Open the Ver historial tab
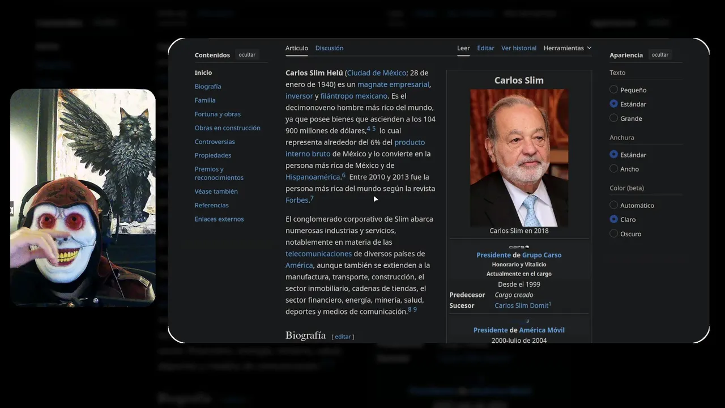This screenshot has width=725, height=408. (x=519, y=48)
